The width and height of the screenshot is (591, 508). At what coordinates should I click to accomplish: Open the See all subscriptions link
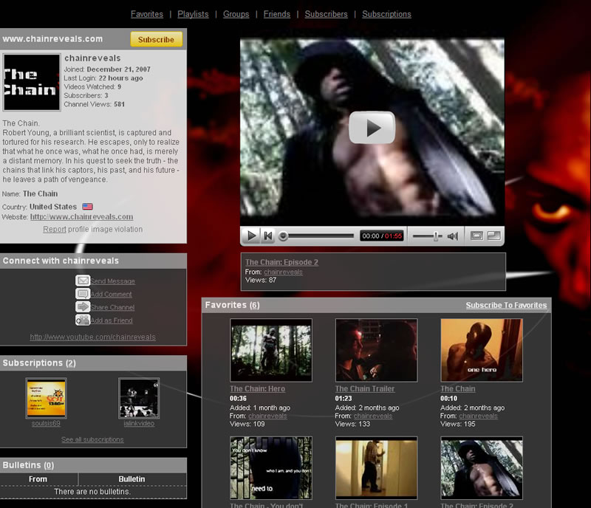(92, 439)
